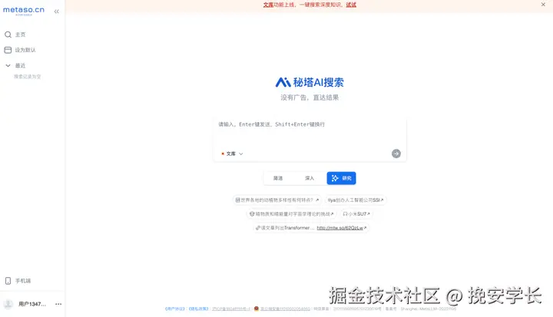This screenshot has width=553, height=317.
Task: Open the 公安备案 number footer link
Action: click(285, 309)
